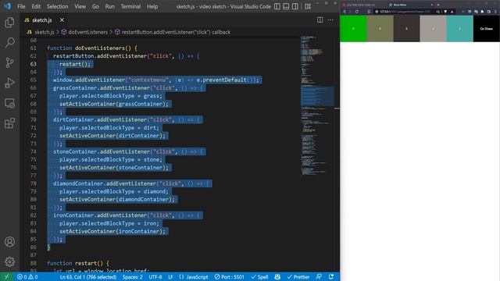
Task: Toggle the Spell checker in status bar
Action: click(259, 277)
